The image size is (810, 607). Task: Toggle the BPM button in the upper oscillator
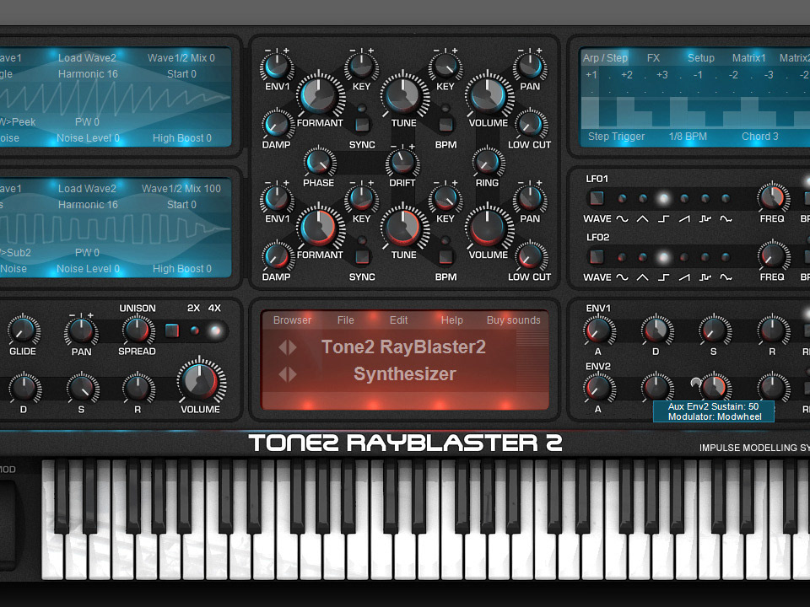445,125
